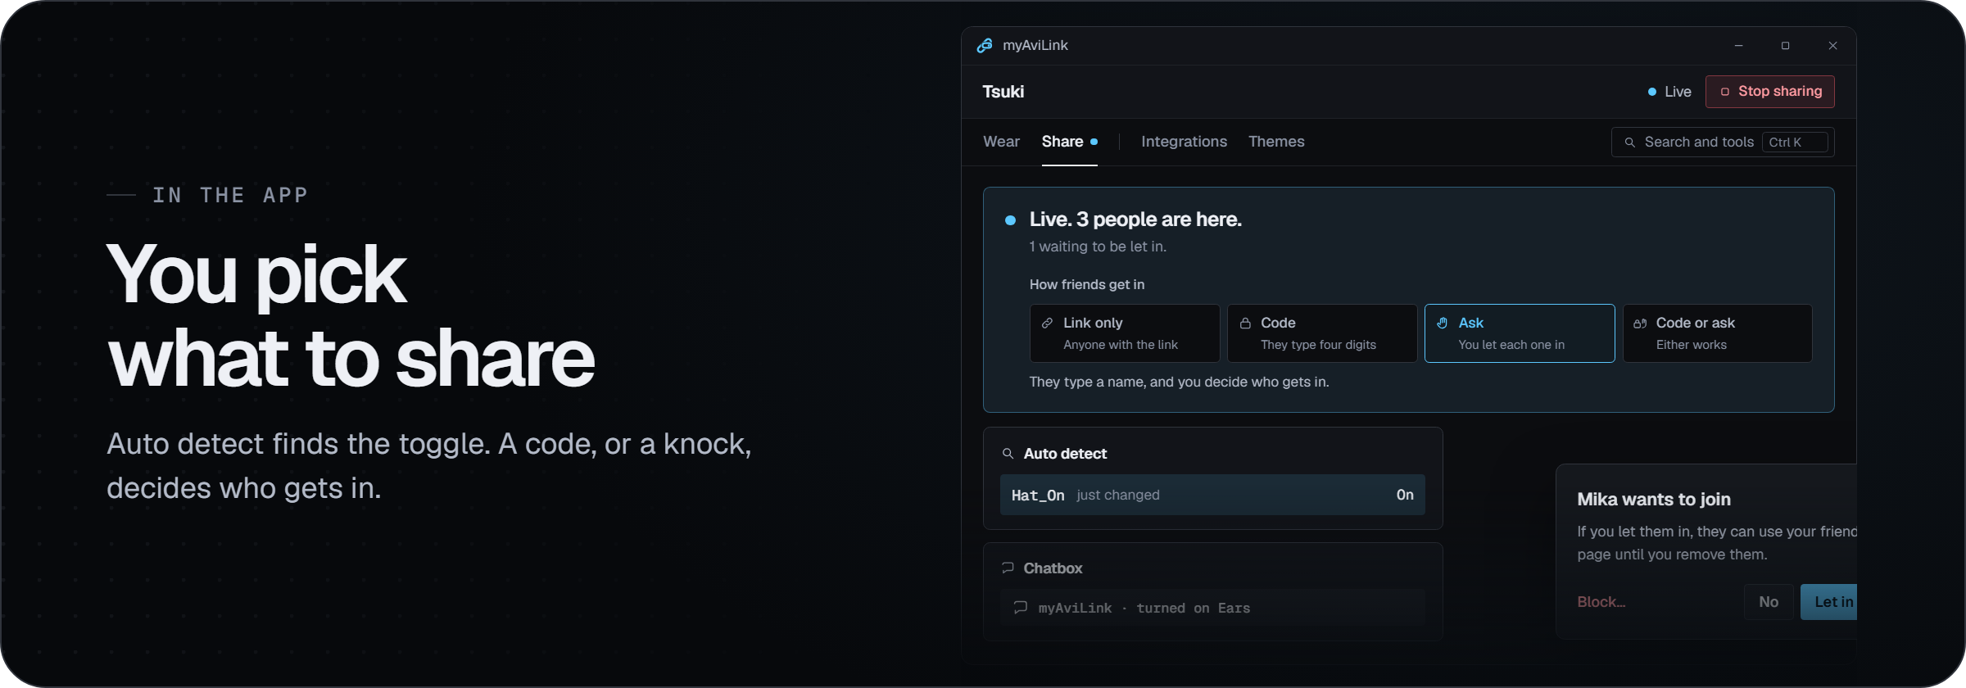Click 'myAviLink · turned on Ears' chatbox entry
Image resolution: width=1966 pixels, height=688 pixels.
pyautogui.click(x=1212, y=608)
